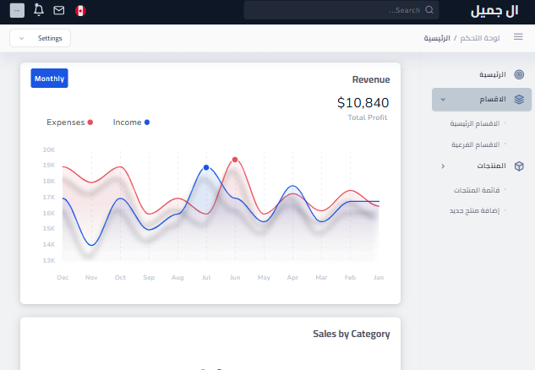Click the Canada flag language icon
Image resolution: width=535 pixels, height=370 pixels.
(x=80, y=10)
